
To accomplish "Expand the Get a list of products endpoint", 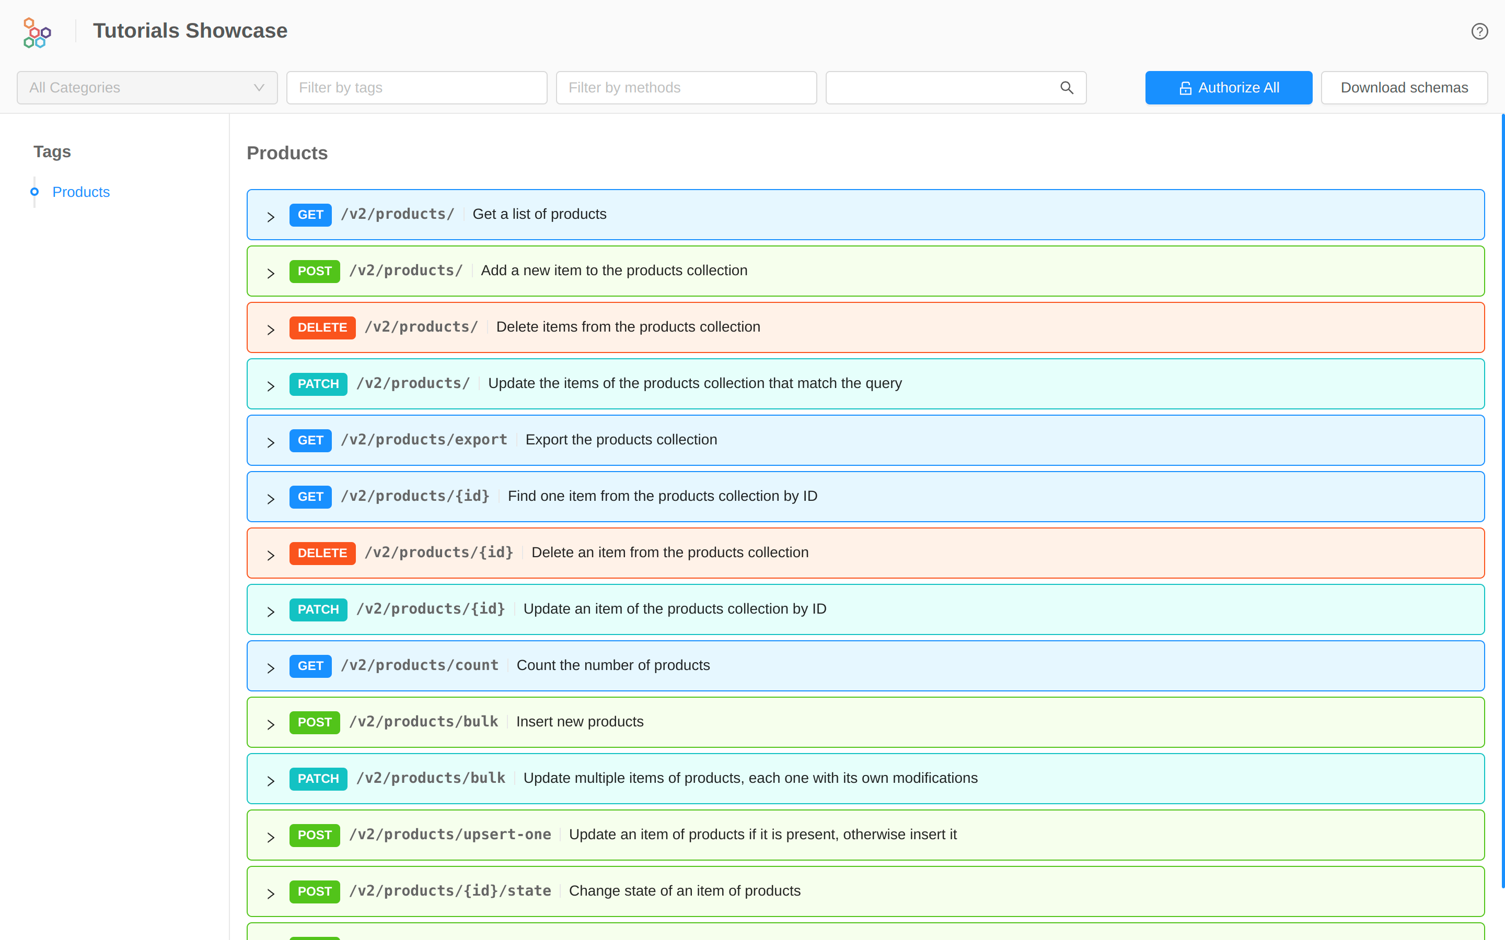I will pos(271,217).
